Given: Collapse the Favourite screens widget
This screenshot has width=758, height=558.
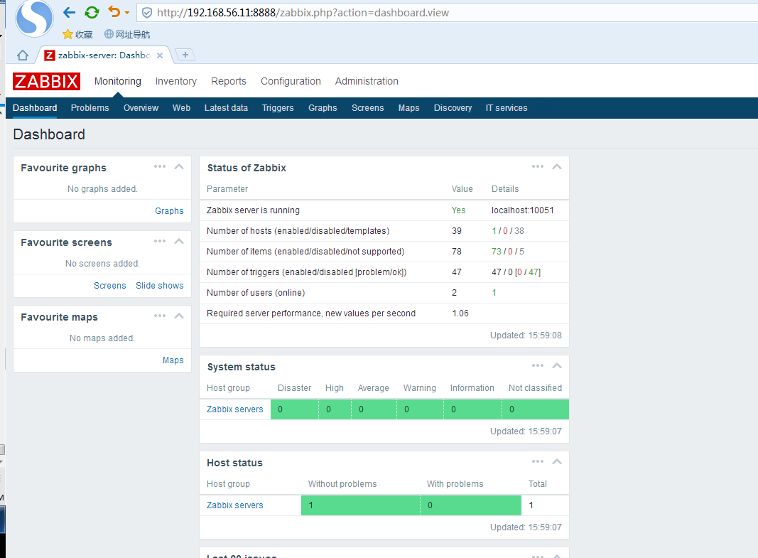Looking at the screenshot, I should 179,241.
